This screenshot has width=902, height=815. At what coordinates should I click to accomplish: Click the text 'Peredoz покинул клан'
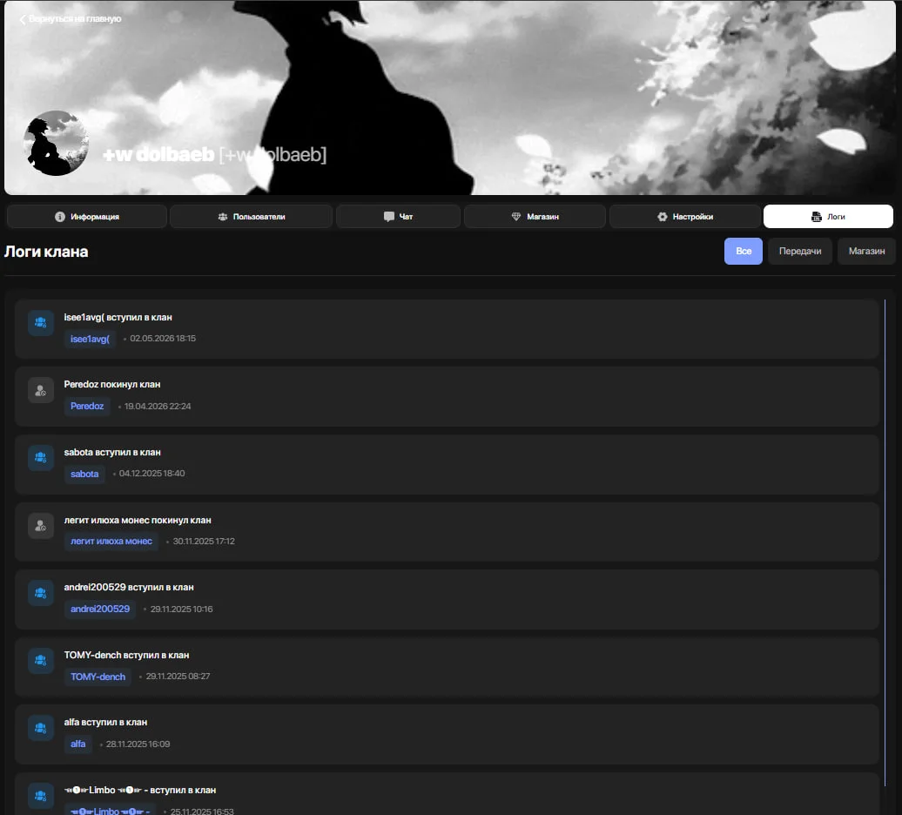[x=112, y=384]
